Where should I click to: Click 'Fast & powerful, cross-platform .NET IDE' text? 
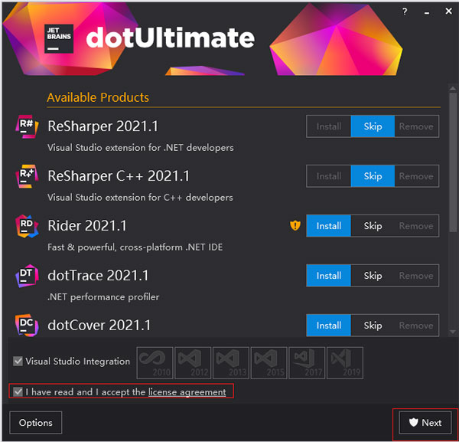(x=135, y=247)
